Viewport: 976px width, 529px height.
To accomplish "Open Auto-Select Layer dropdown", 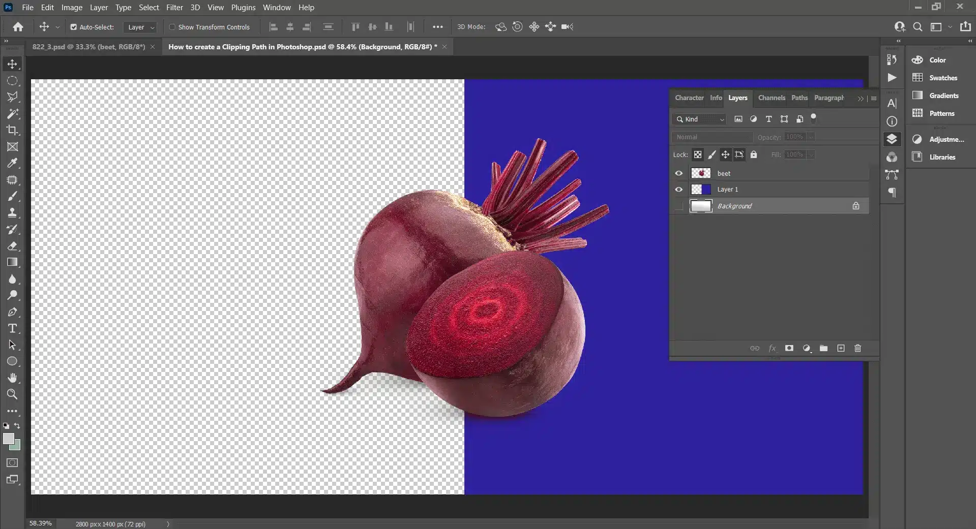I will 140,27.
